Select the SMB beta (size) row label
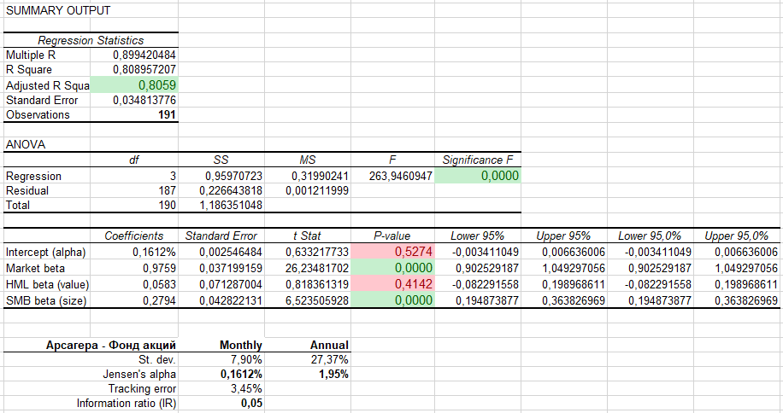The height and width of the screenshot is (413, 783). click(x=46, y=301)
